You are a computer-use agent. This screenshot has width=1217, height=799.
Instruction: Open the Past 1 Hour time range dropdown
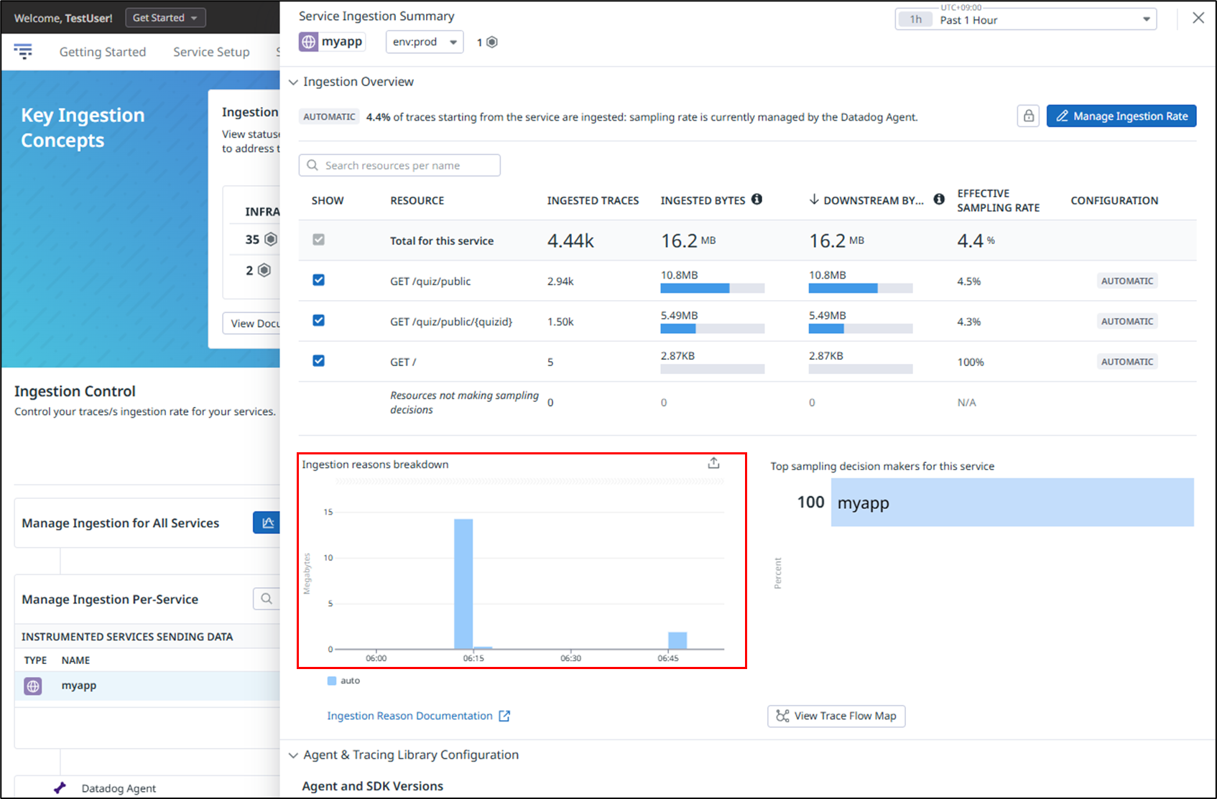[x=1025, y=20]
